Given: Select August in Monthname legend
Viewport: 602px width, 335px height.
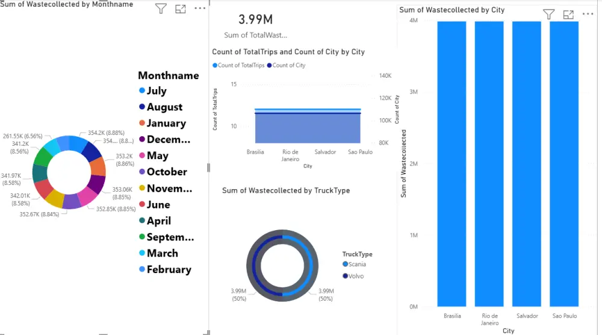Looking at the screenshot, I should (x=161, y=107).
